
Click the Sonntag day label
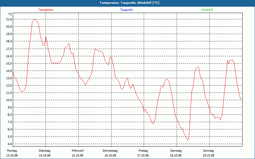point(208,151)
